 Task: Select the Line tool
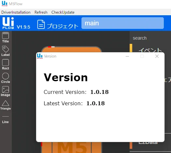(x=6, y=120)
